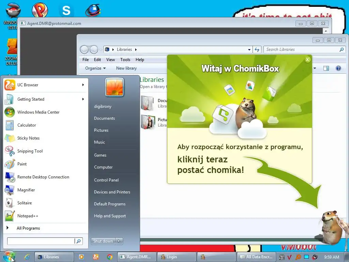Launch Solitaire game

pyautogui.click(x=46, y=203)
